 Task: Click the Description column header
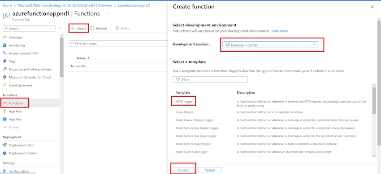tap(246, 92)
